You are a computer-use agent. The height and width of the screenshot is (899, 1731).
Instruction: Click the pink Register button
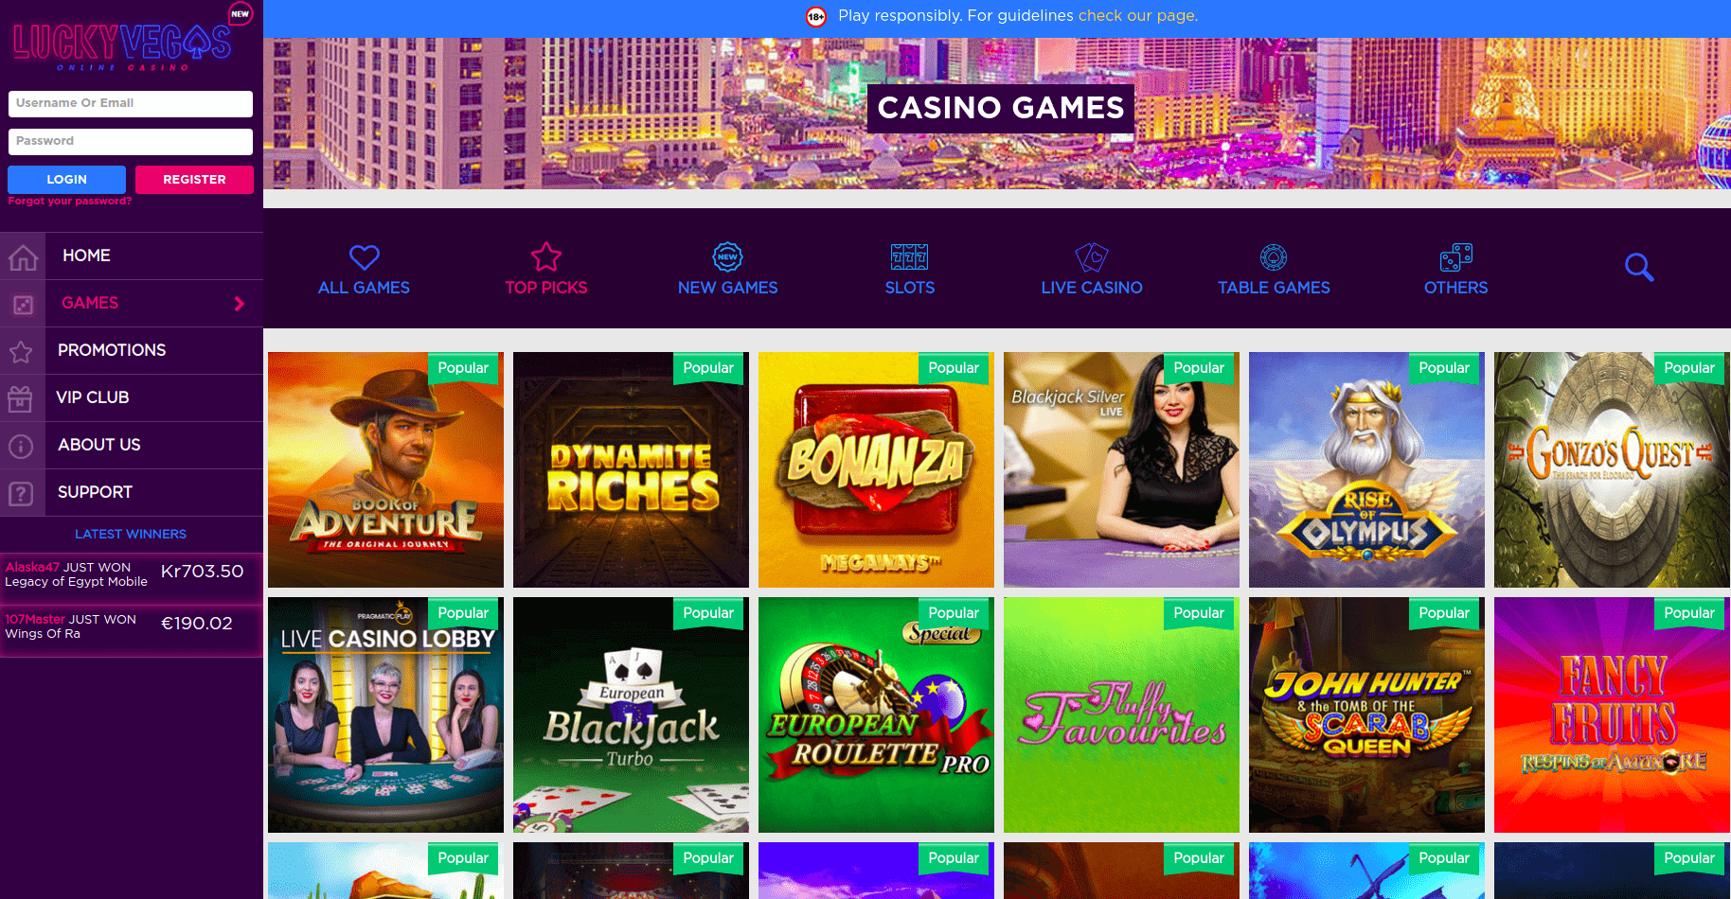coord(194,180)
